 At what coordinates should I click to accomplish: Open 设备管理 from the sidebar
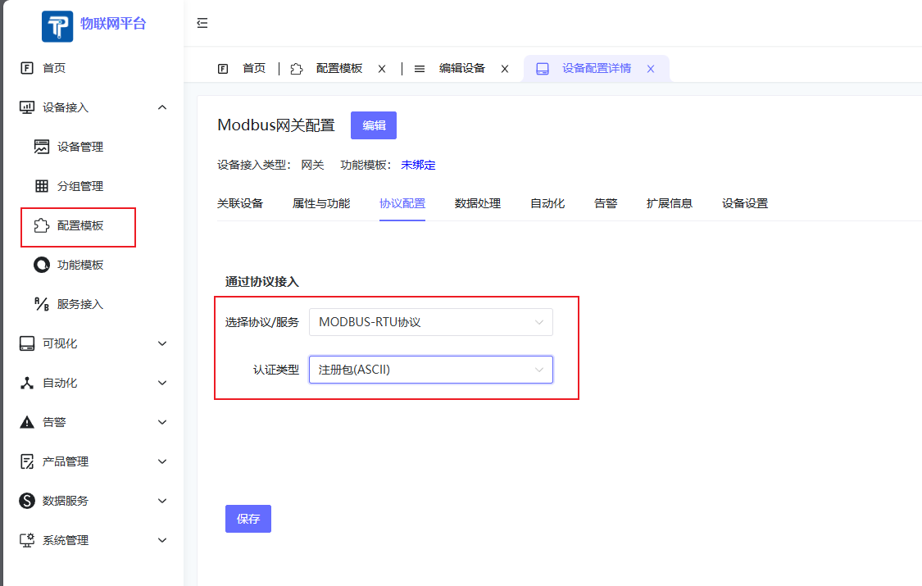pyautogui.click(x=78, y=147)
